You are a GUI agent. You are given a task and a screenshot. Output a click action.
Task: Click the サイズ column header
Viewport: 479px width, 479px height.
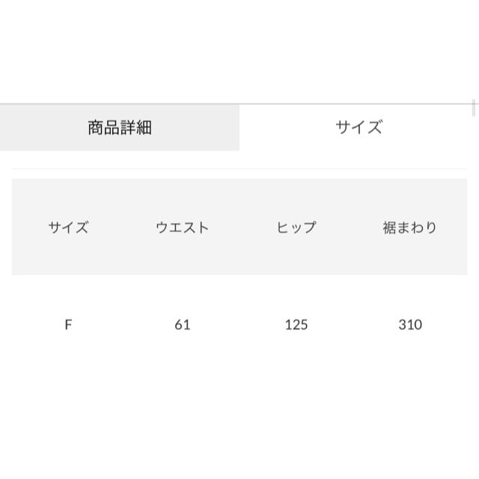click(68, 228)
